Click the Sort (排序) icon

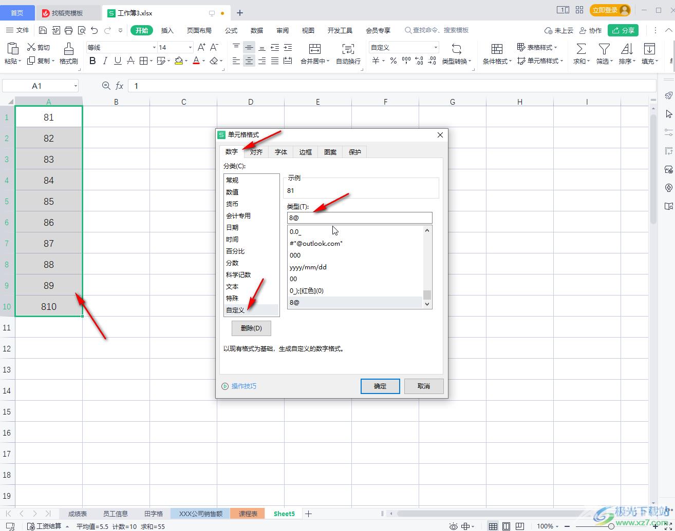coord(627,49)
